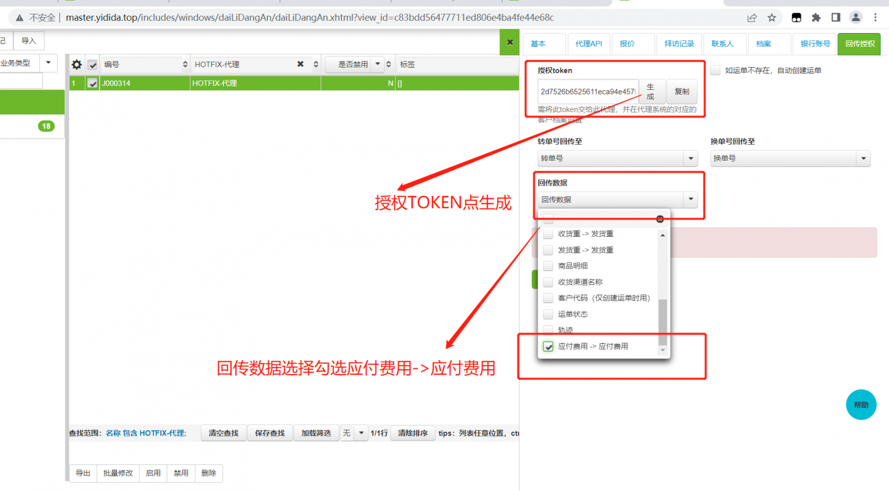Open the browser side panel icon
The height and width of the screenshot is (491, 889).
pos(836,17)
